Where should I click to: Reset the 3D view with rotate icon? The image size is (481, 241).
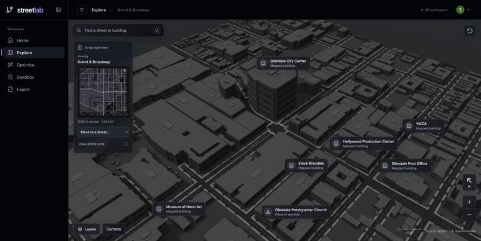click(x=470, y=30)
